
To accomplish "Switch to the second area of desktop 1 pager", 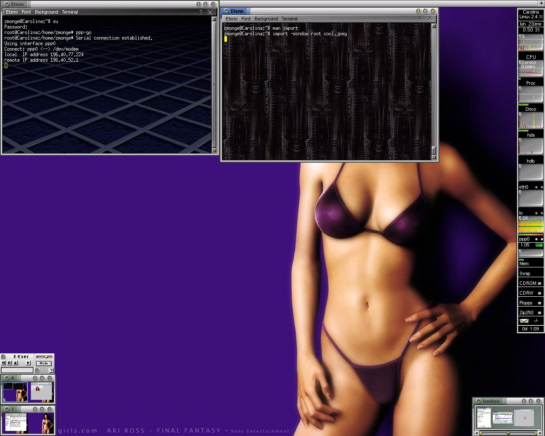I will point(41,423).
